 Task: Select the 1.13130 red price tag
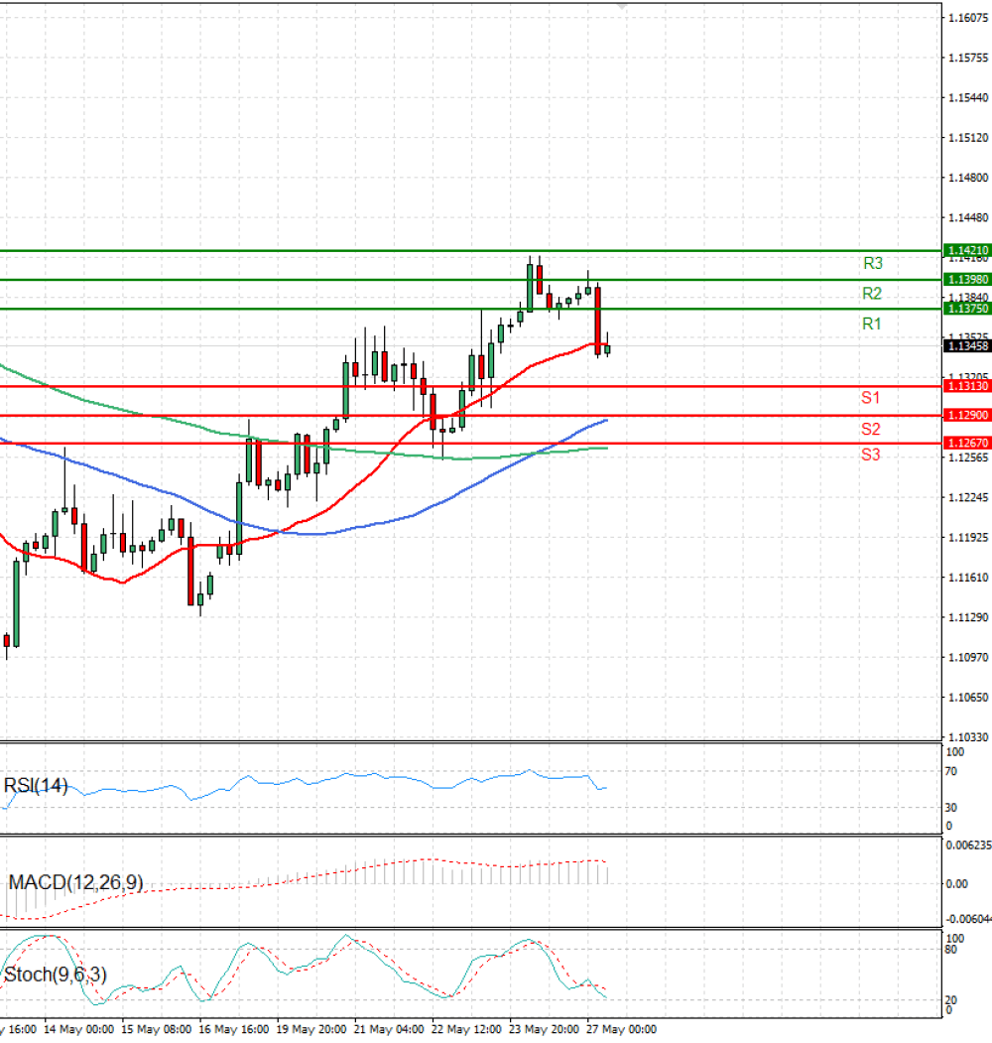point(967,386)
